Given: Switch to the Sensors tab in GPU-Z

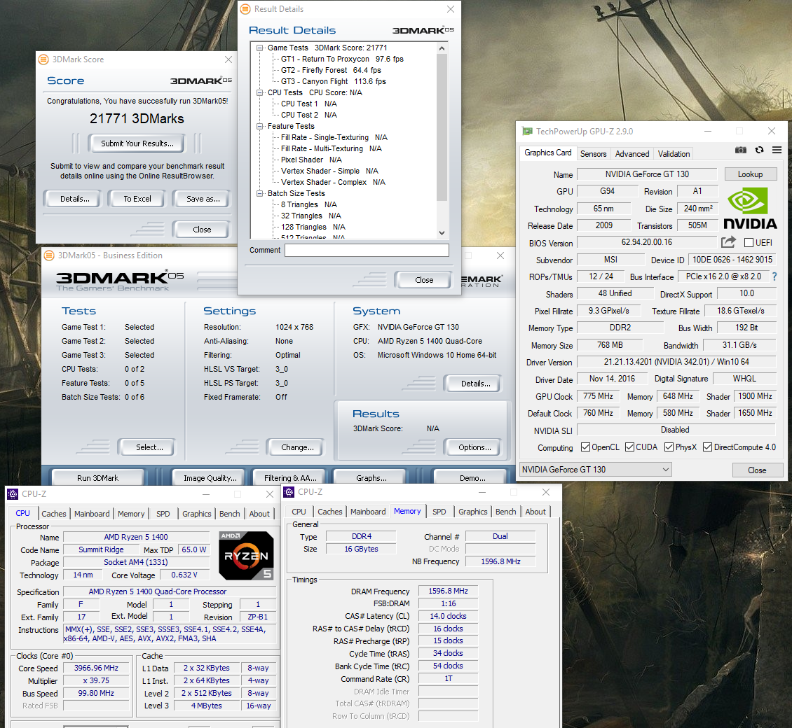Looking at the screenshot, I should [x=593, y=154].
